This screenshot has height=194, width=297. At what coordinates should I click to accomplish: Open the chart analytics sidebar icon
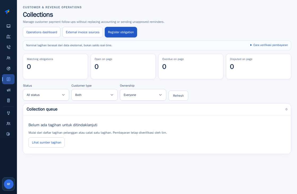tap(8, 36)
